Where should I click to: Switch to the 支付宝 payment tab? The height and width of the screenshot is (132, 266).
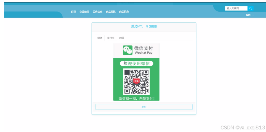(111, 38)
